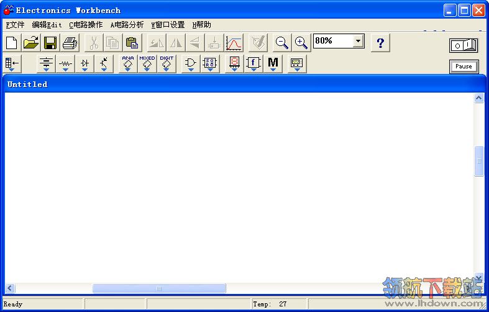The height and width of the screenshot is (312, 489).
Task: Flip component vertically icon
Action: point(195,43)
